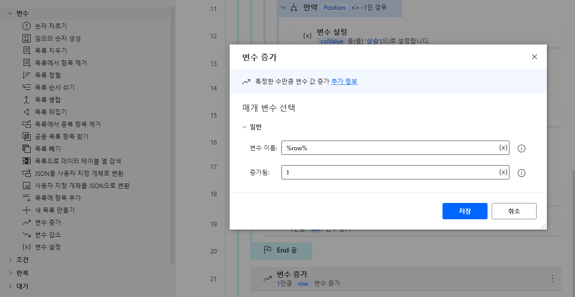Select 숫자 자르기 action text
The width and height of the screenshot is (575, 297).
51,26
